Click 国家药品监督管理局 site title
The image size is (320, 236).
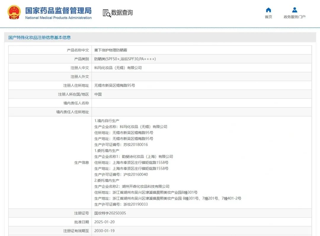pyautogui.click(x=58, y=11)
